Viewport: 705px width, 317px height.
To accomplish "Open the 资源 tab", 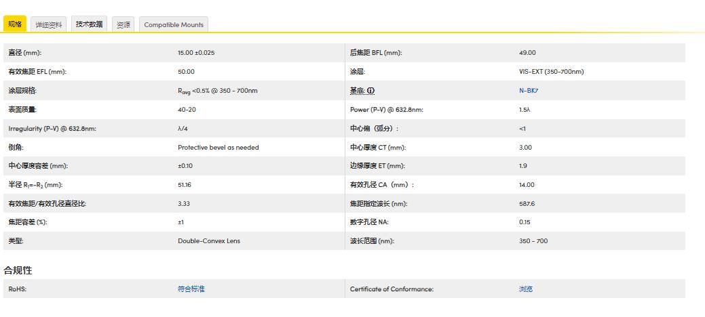I will (123, 24).
